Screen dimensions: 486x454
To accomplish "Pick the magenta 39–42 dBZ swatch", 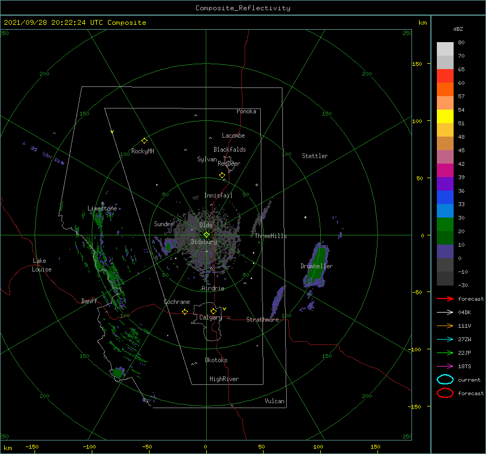I will [x=445, y=171].
